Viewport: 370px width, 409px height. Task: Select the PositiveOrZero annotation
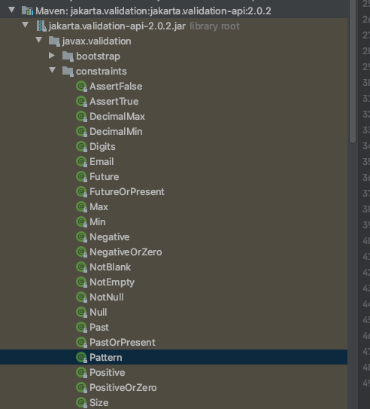pyautogui.click(x=123, y=388)
